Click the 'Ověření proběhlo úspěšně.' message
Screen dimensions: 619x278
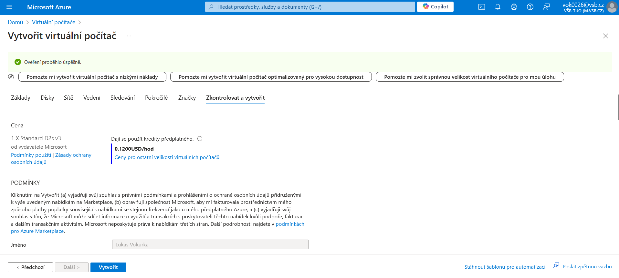pyautogui.click(x=53, y=62)
